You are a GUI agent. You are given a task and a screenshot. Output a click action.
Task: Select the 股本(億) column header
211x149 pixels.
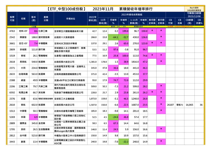pos(34,19)
